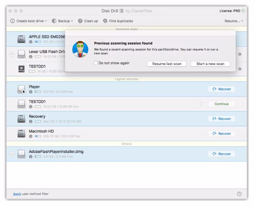Click the Others section header
This screenshot has width=254, height=206.
tap(127, 144)
